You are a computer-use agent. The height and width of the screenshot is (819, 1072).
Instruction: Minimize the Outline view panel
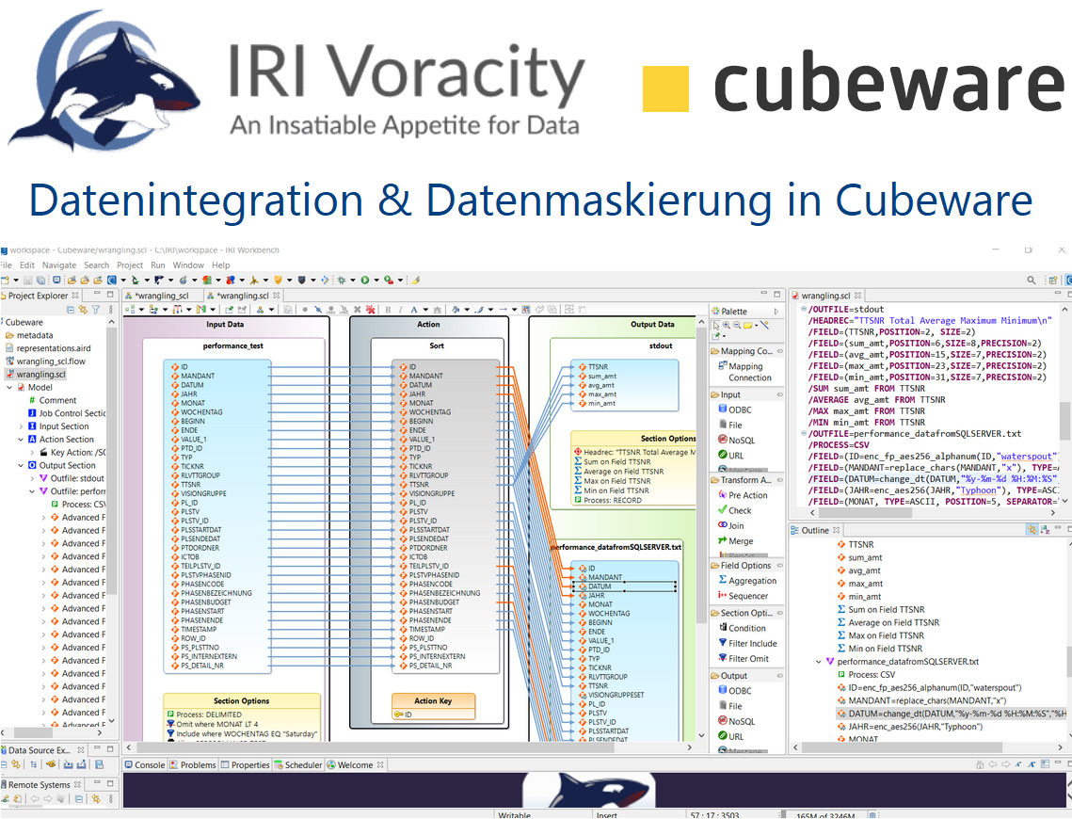pos(1057,528)
